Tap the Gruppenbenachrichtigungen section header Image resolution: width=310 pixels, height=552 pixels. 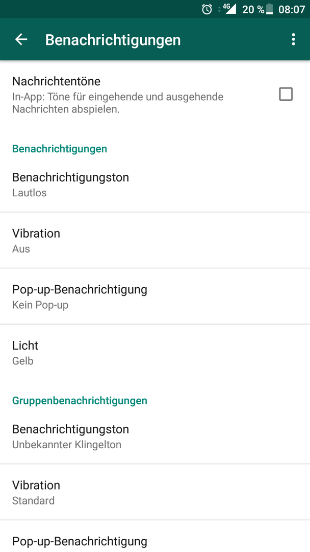point(80,401)
